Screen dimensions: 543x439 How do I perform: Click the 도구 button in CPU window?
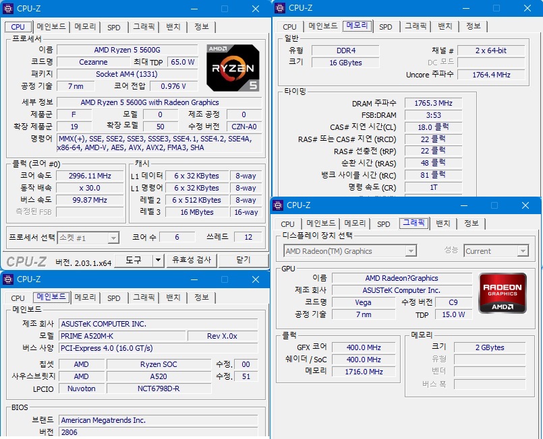point(134,260)
